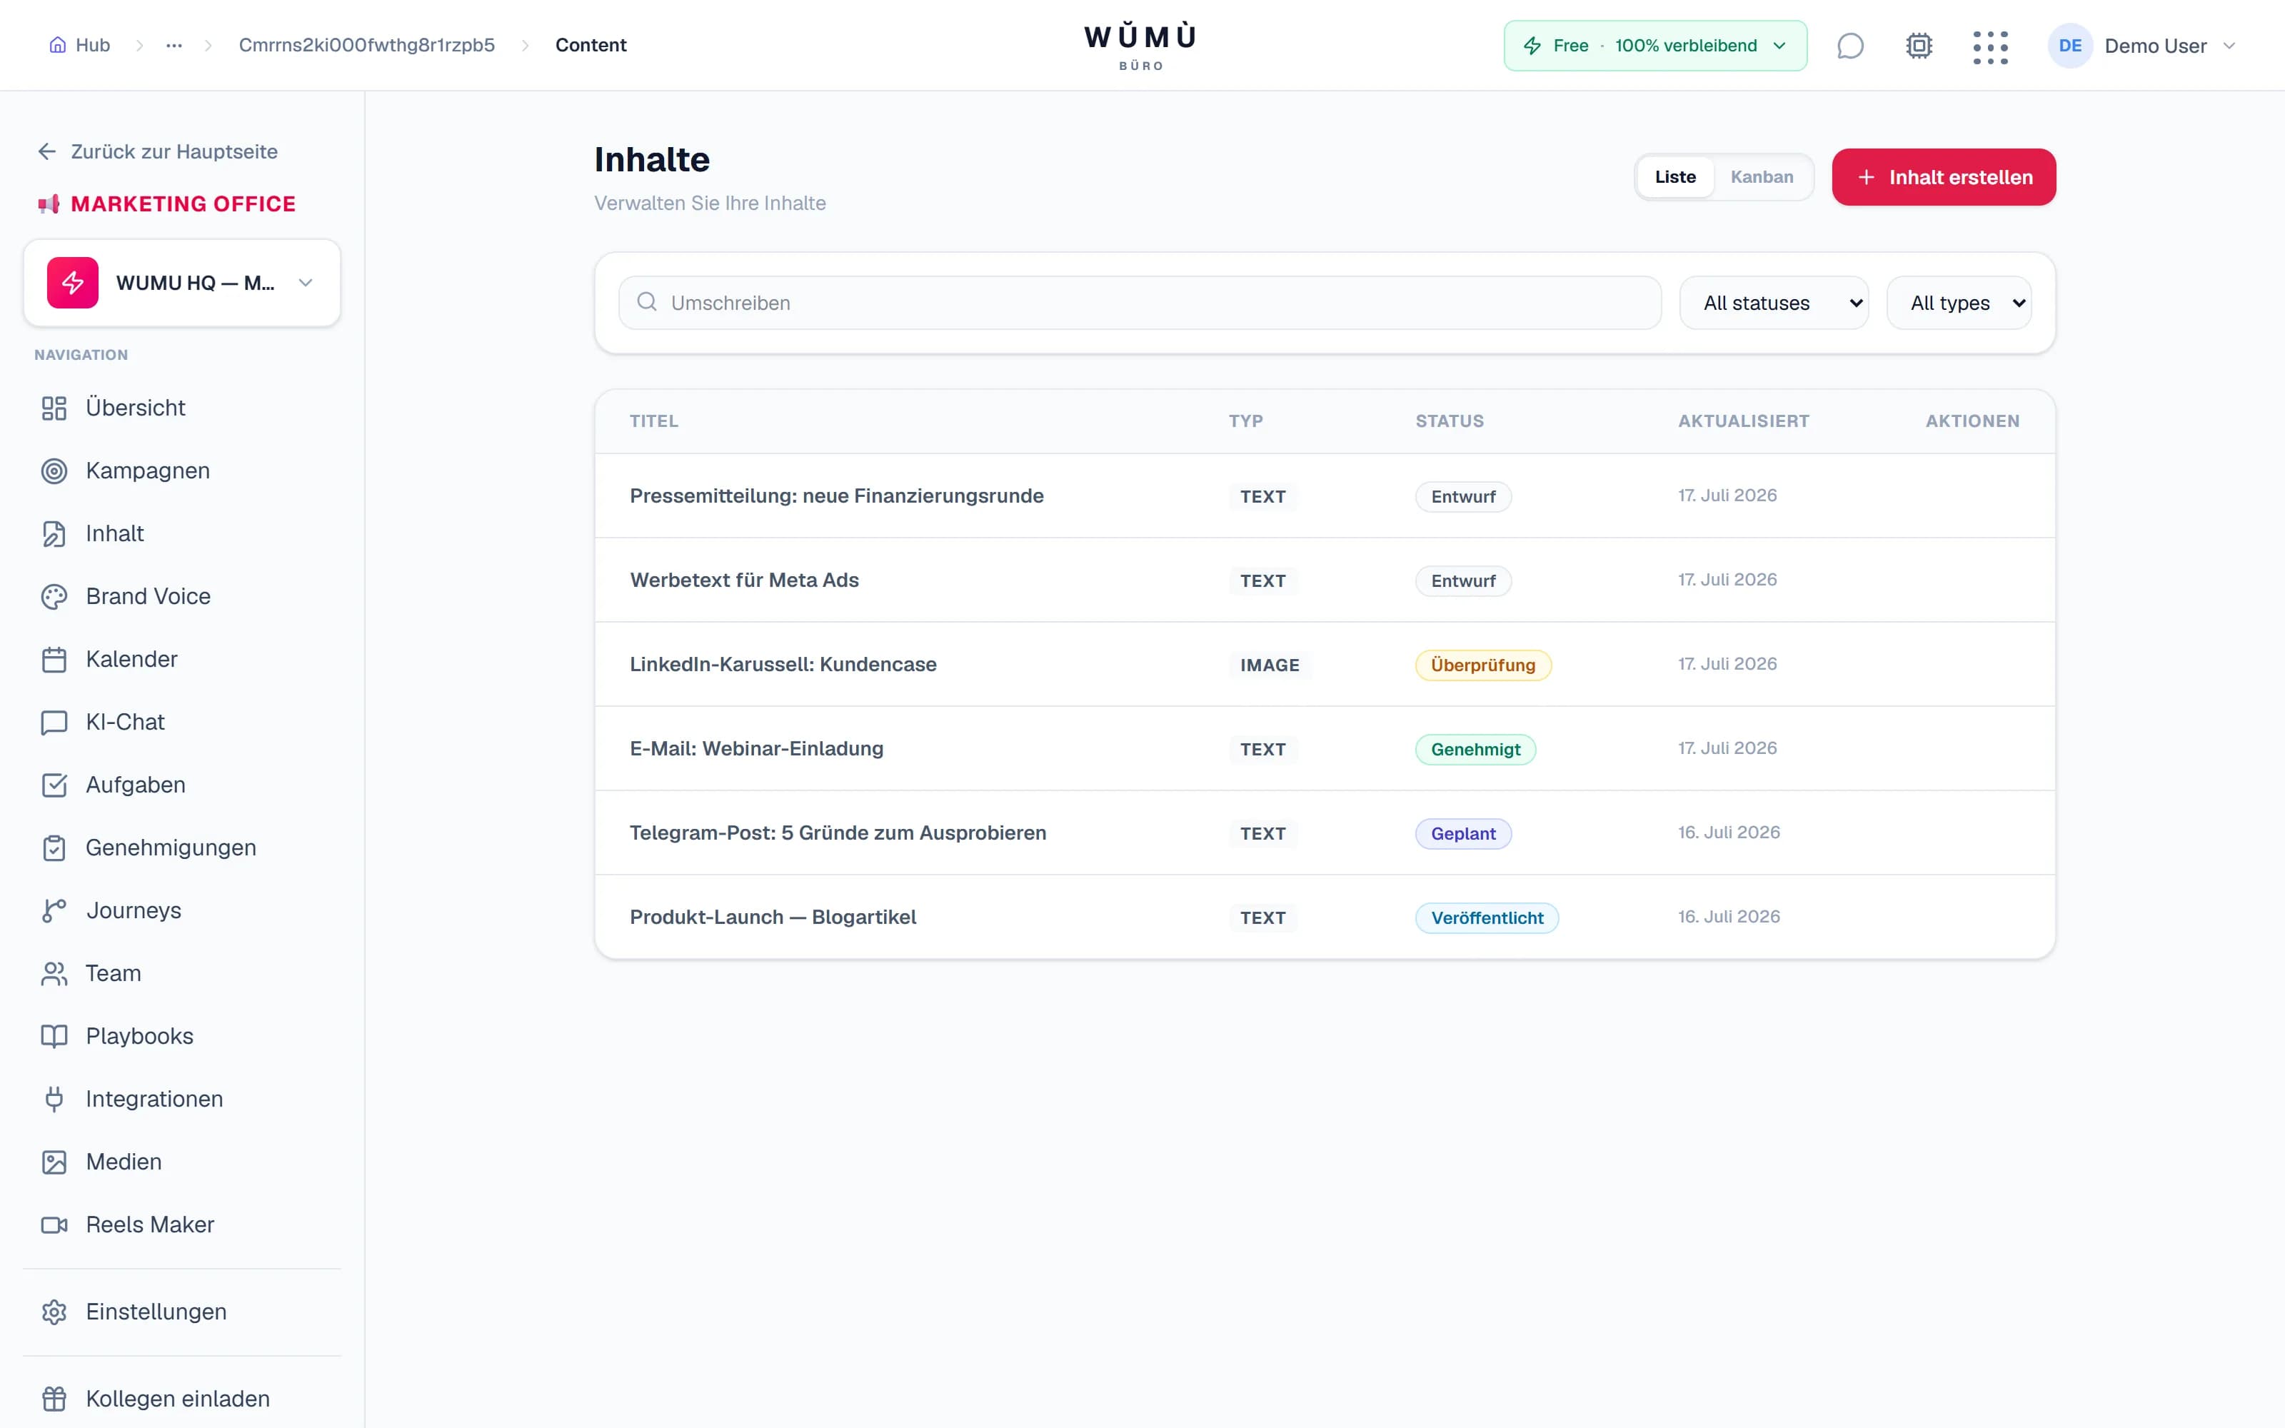Click the Genehmigungen clipboard icon
2285x1428 pixels.
click(54, 848)
